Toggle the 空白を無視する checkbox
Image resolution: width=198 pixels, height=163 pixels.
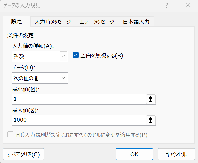[x=76, y=55]
